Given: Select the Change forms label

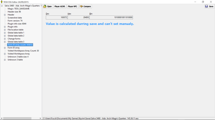Looking at the screenshot, I should [14, 39].
